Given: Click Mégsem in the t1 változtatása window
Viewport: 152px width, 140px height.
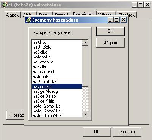Looking at the screenshot, I should (127, 132).
